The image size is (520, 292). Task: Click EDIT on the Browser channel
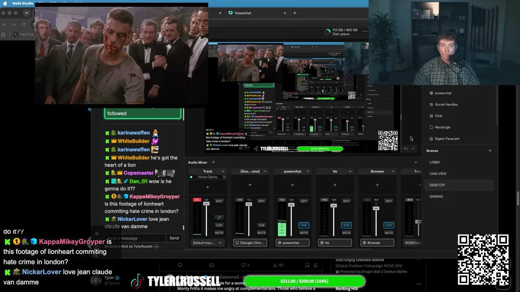pos(389,201)
